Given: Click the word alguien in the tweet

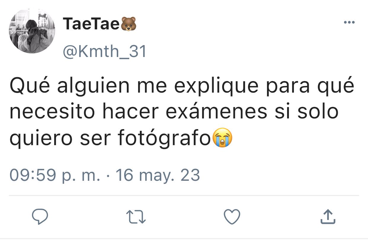Looking at the screenshot, I should [x=94, y=86].
